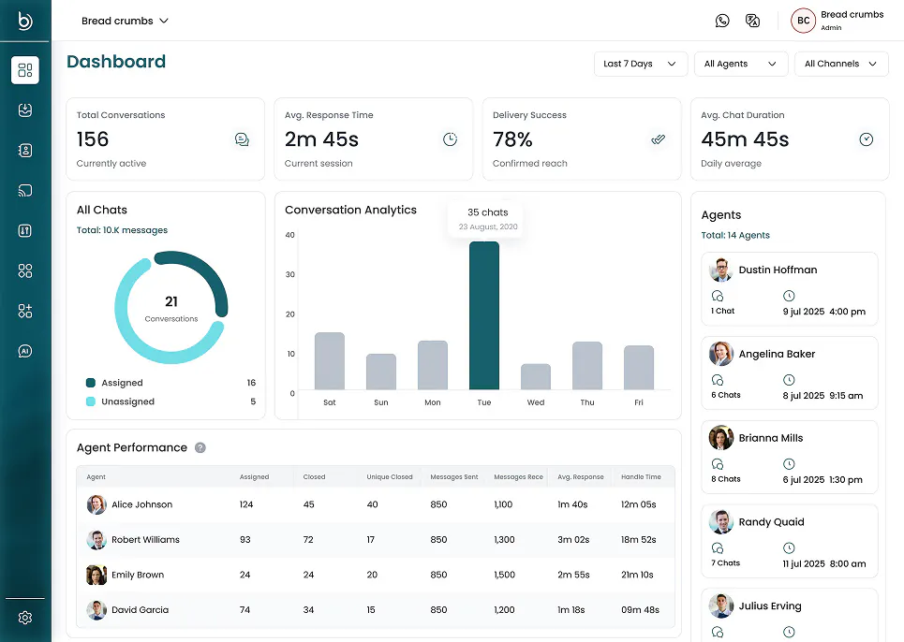Select the Fri bar in Conversation Analytics

point(639,368)
